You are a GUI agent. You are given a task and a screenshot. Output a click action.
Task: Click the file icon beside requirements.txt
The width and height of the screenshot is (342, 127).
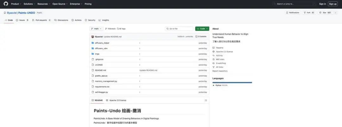pos(93,87)
